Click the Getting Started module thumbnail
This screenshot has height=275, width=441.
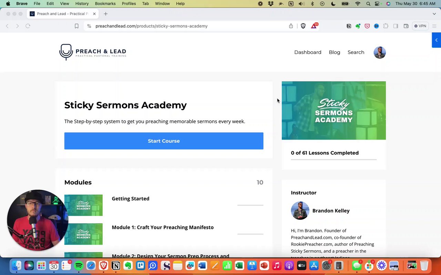(x=83, y=205)
